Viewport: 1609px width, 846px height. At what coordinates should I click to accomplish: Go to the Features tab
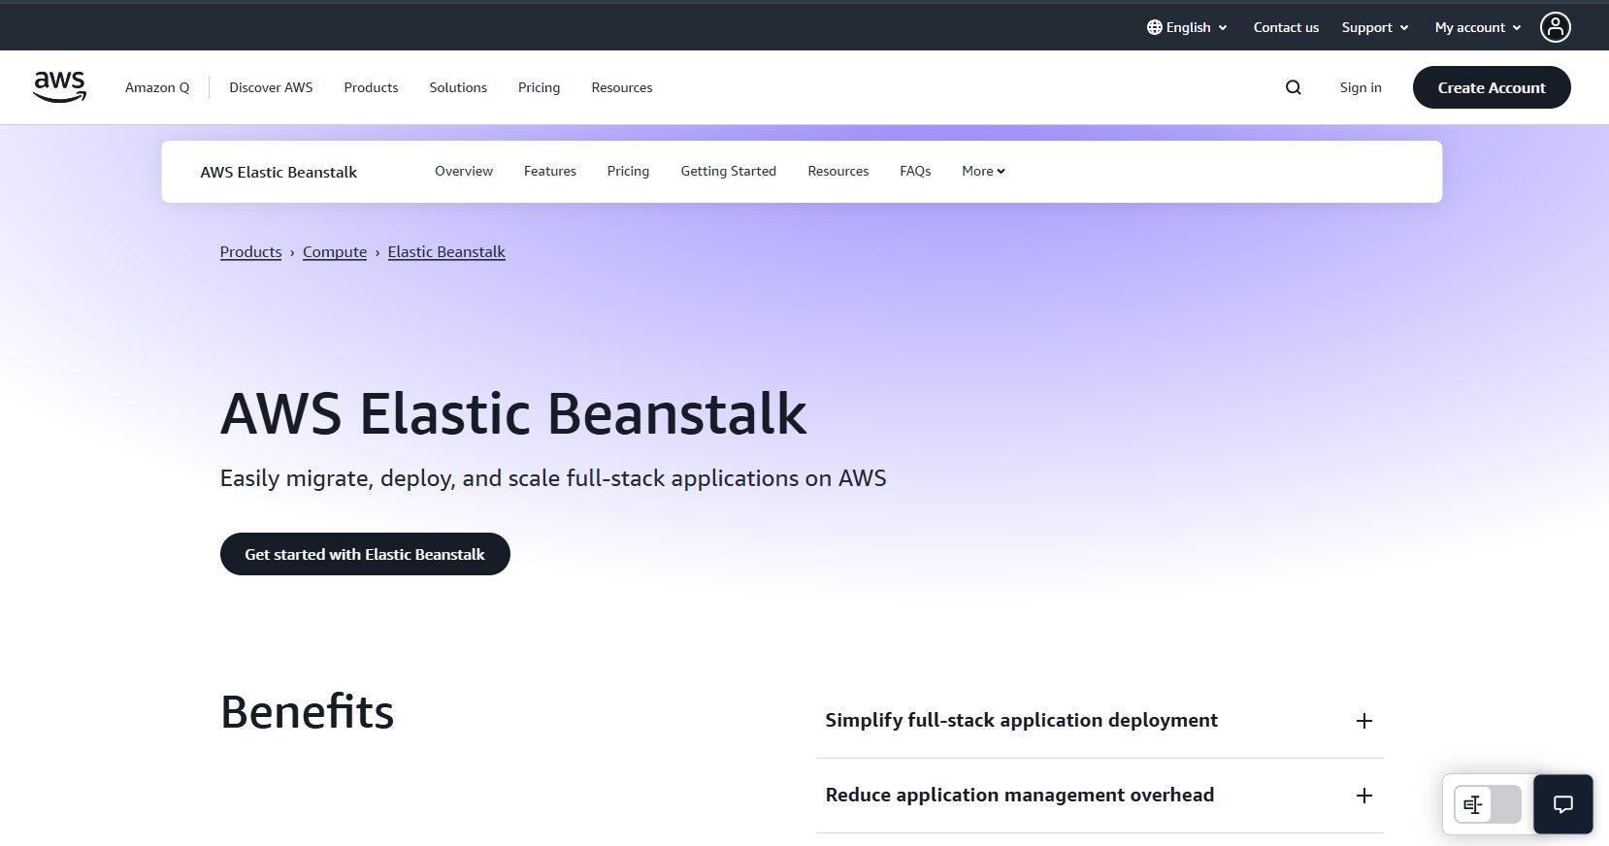(x=550, y=171)
